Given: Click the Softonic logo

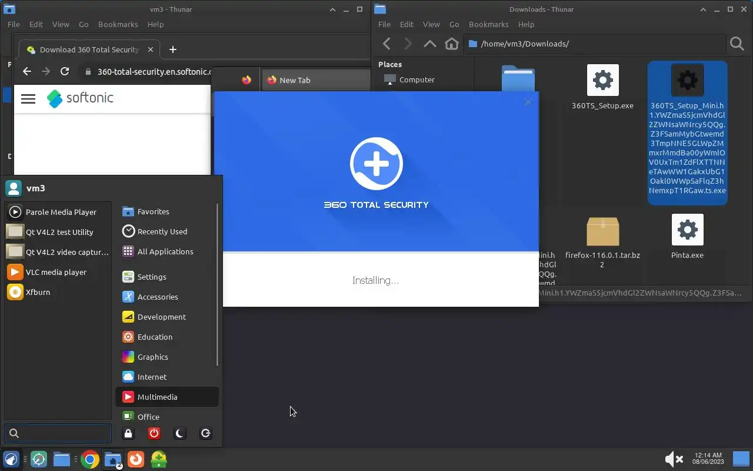Looking at the screenshot, I should 81,98.
